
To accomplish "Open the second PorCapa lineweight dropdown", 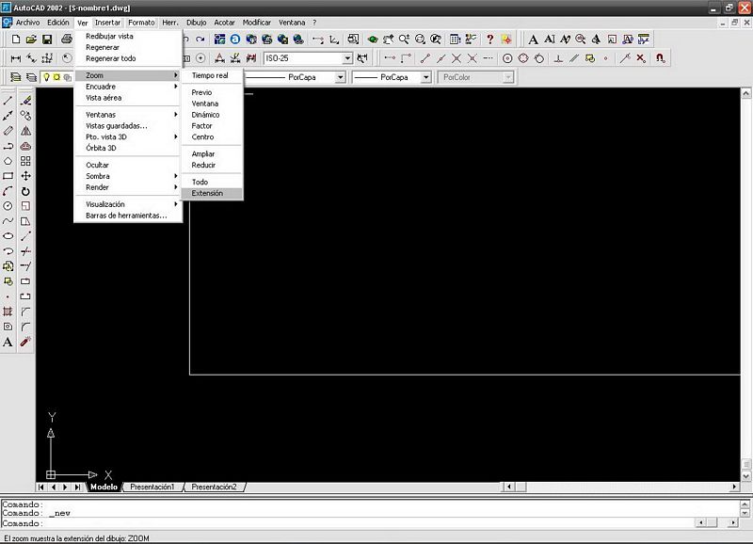I will point(425,77).
